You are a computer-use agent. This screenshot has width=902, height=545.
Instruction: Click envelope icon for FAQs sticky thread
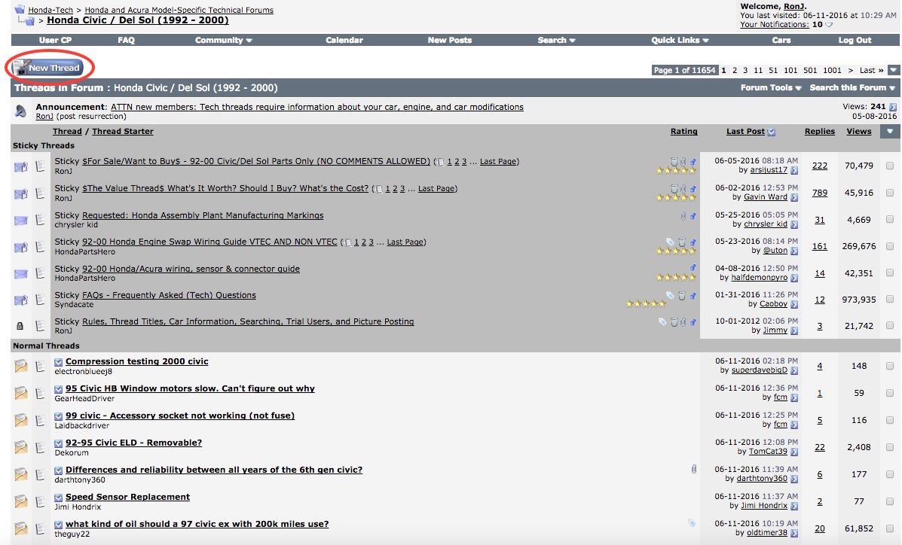click(x=20, y=300)
